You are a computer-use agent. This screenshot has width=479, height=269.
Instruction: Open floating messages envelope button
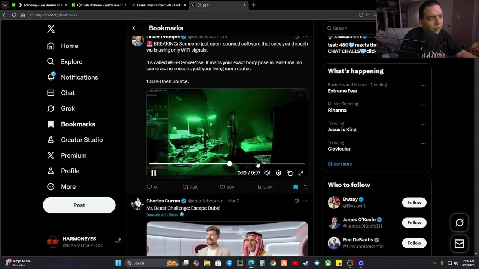click(459, 244)
